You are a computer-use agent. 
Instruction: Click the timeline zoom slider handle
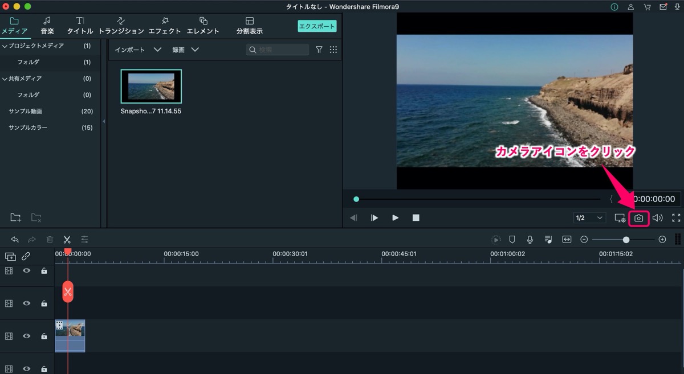[x=626, y=240]
